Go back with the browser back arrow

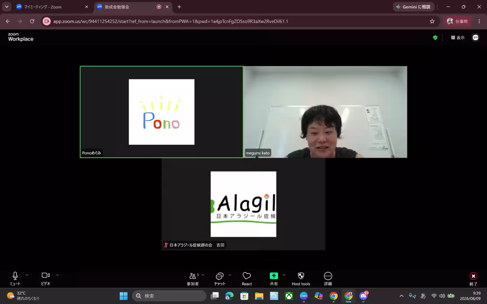tap(8, 21)
